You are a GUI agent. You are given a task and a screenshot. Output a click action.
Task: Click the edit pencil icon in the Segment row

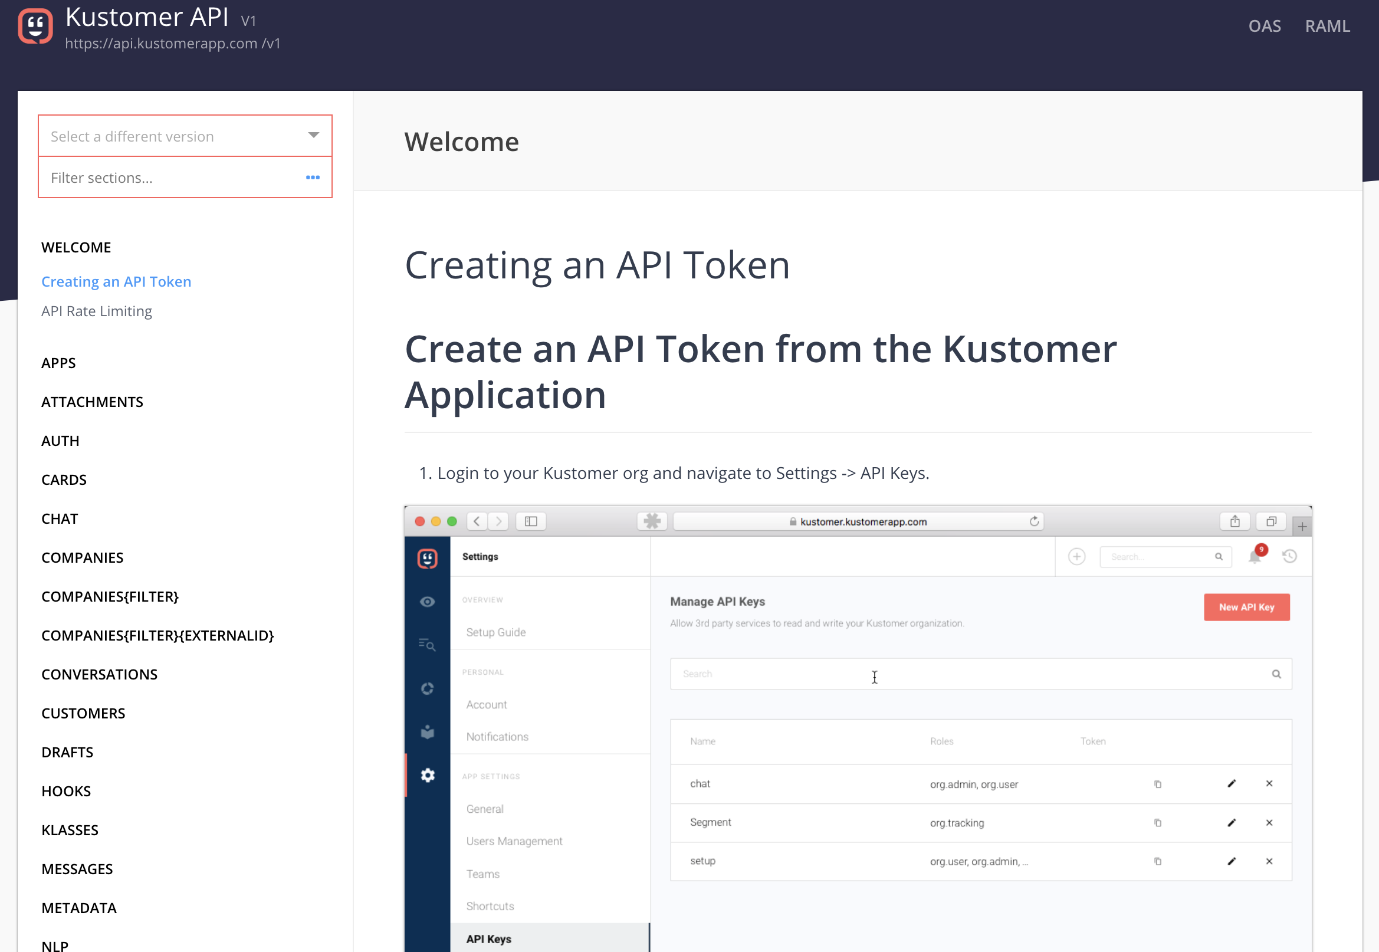point(1232,823)
